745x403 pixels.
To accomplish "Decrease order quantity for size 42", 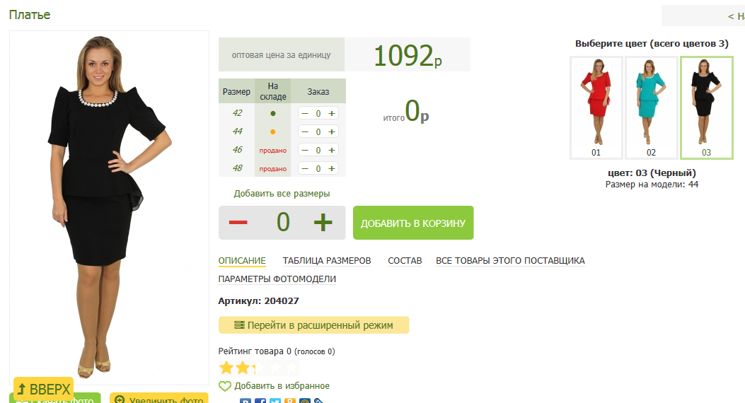I will [305, 113].
